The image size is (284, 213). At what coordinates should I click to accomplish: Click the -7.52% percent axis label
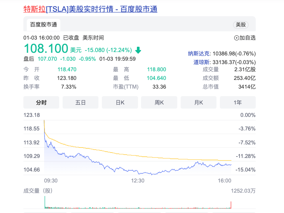[x=247, y=143]
